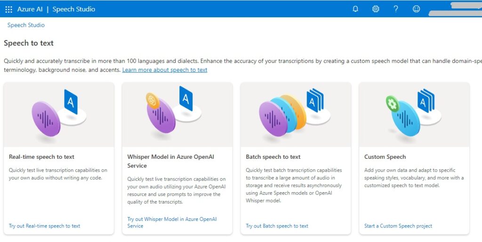Click Try out Real-time speech to text
The height and width of the screenshot is (242, 482).
point(45,226)
